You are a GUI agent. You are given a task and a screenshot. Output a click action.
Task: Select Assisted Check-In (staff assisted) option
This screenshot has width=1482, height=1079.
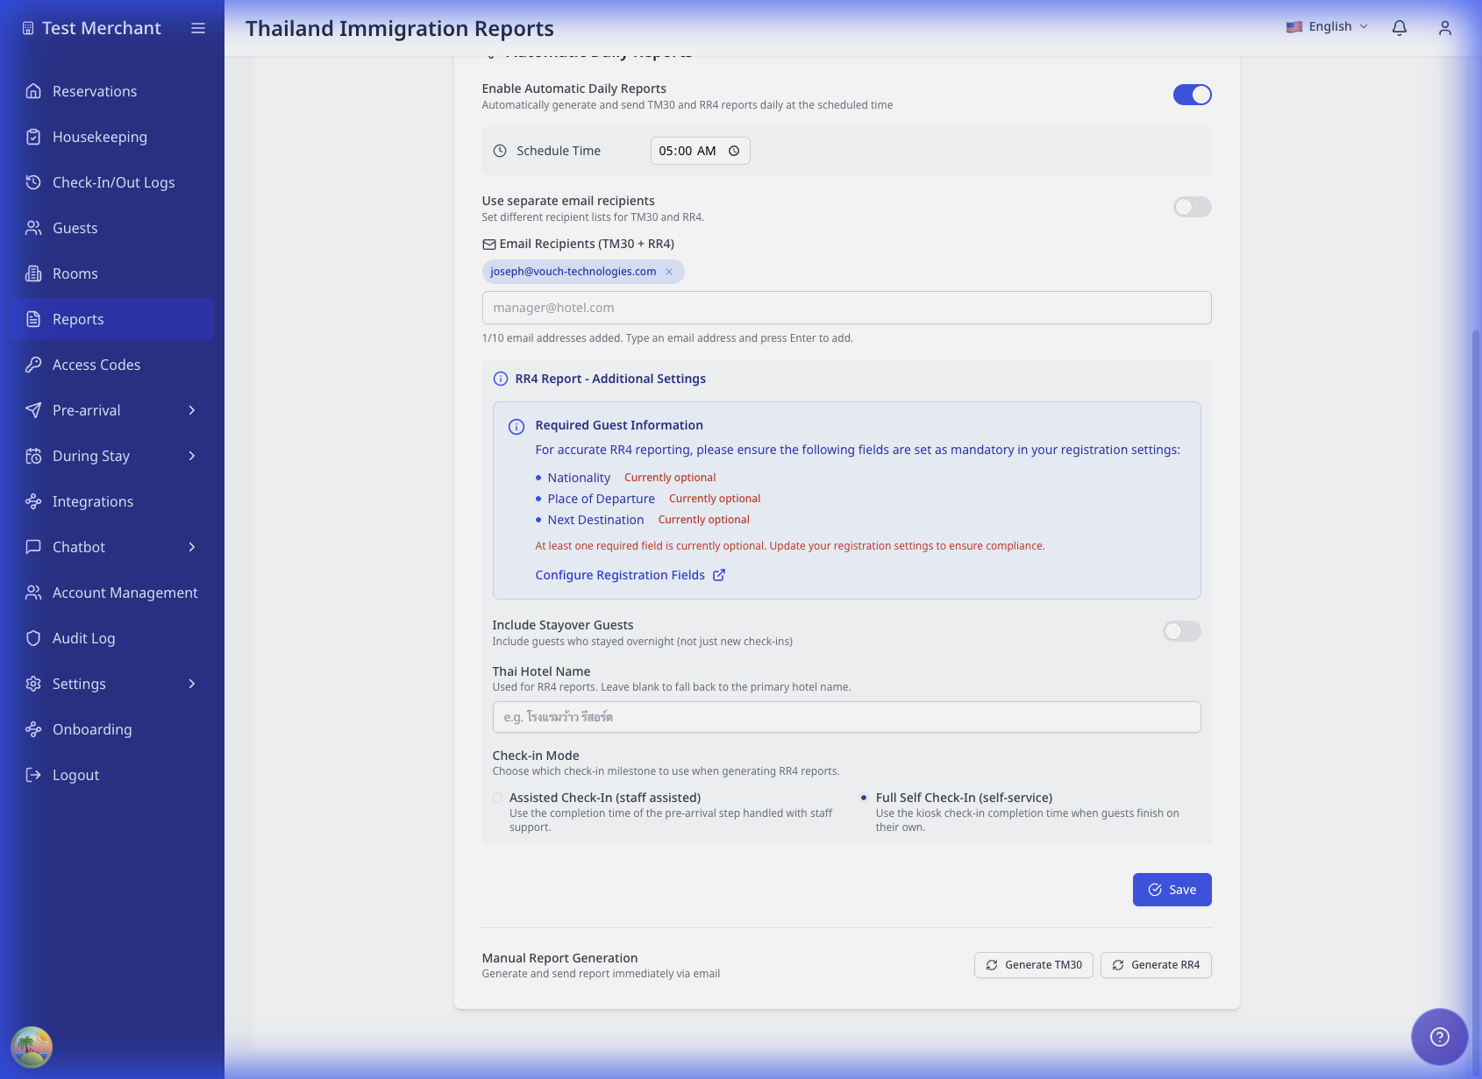[497, 798]
